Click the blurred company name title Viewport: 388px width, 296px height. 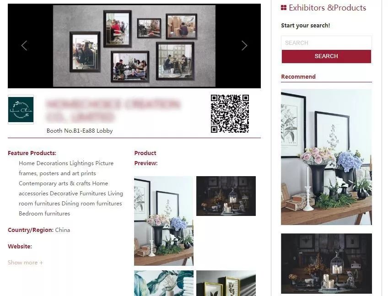[113, 110]
